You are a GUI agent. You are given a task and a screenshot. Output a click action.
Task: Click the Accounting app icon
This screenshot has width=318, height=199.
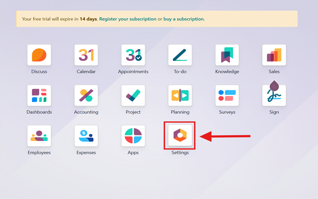(86, 95)
